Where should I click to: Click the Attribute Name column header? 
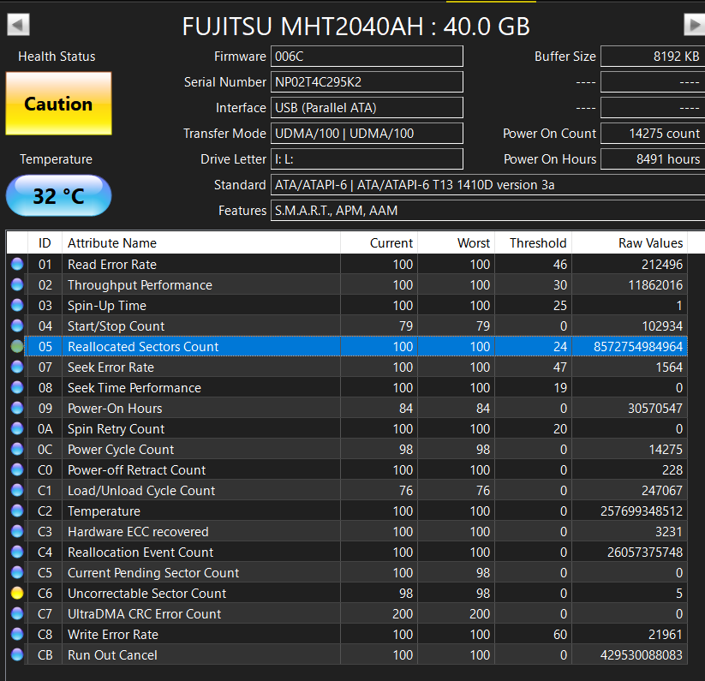[111, 243]
